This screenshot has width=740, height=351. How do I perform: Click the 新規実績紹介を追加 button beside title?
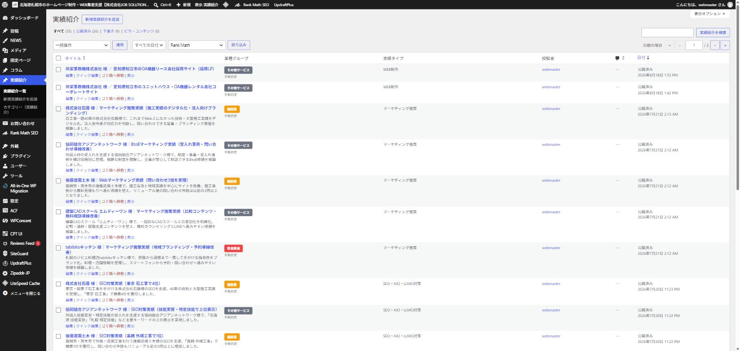pos(102,19)
